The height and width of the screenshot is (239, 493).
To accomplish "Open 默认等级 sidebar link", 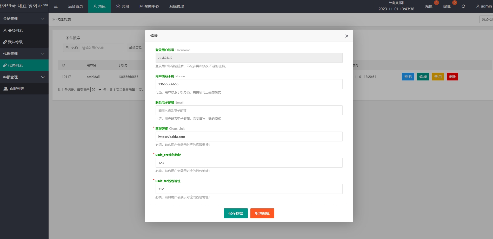I will point(15,42).
